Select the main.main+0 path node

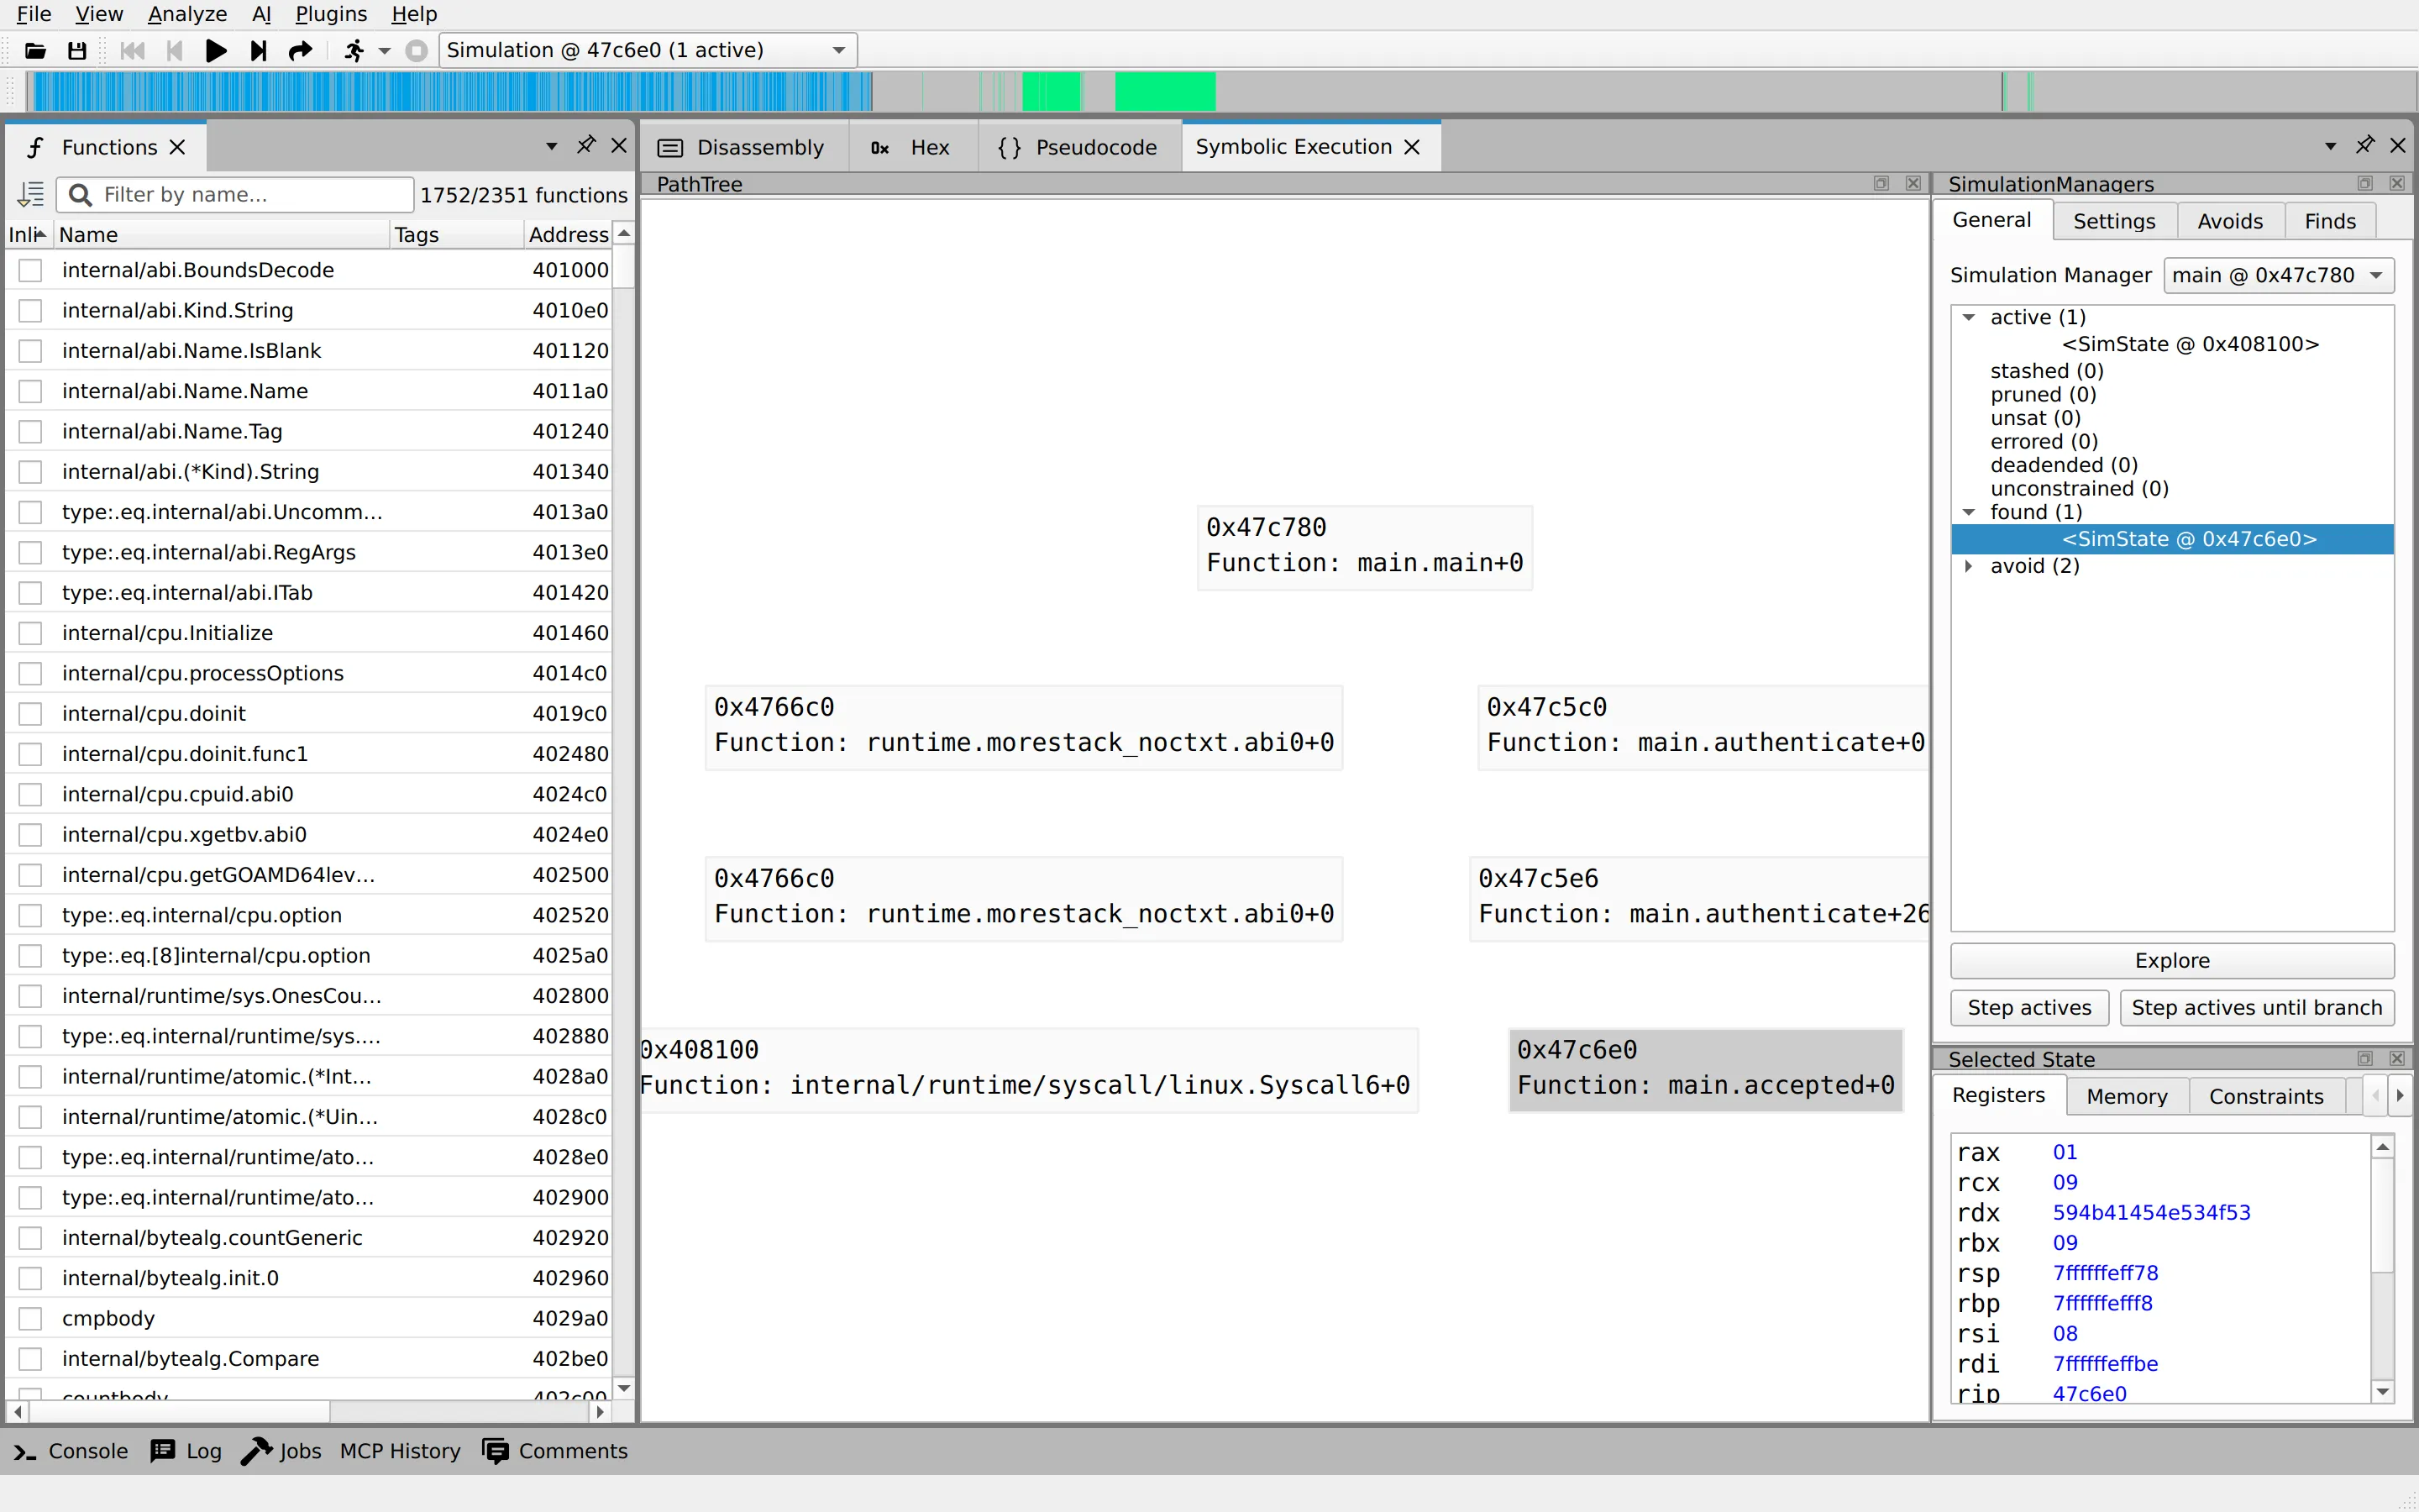coord(1364,546)
